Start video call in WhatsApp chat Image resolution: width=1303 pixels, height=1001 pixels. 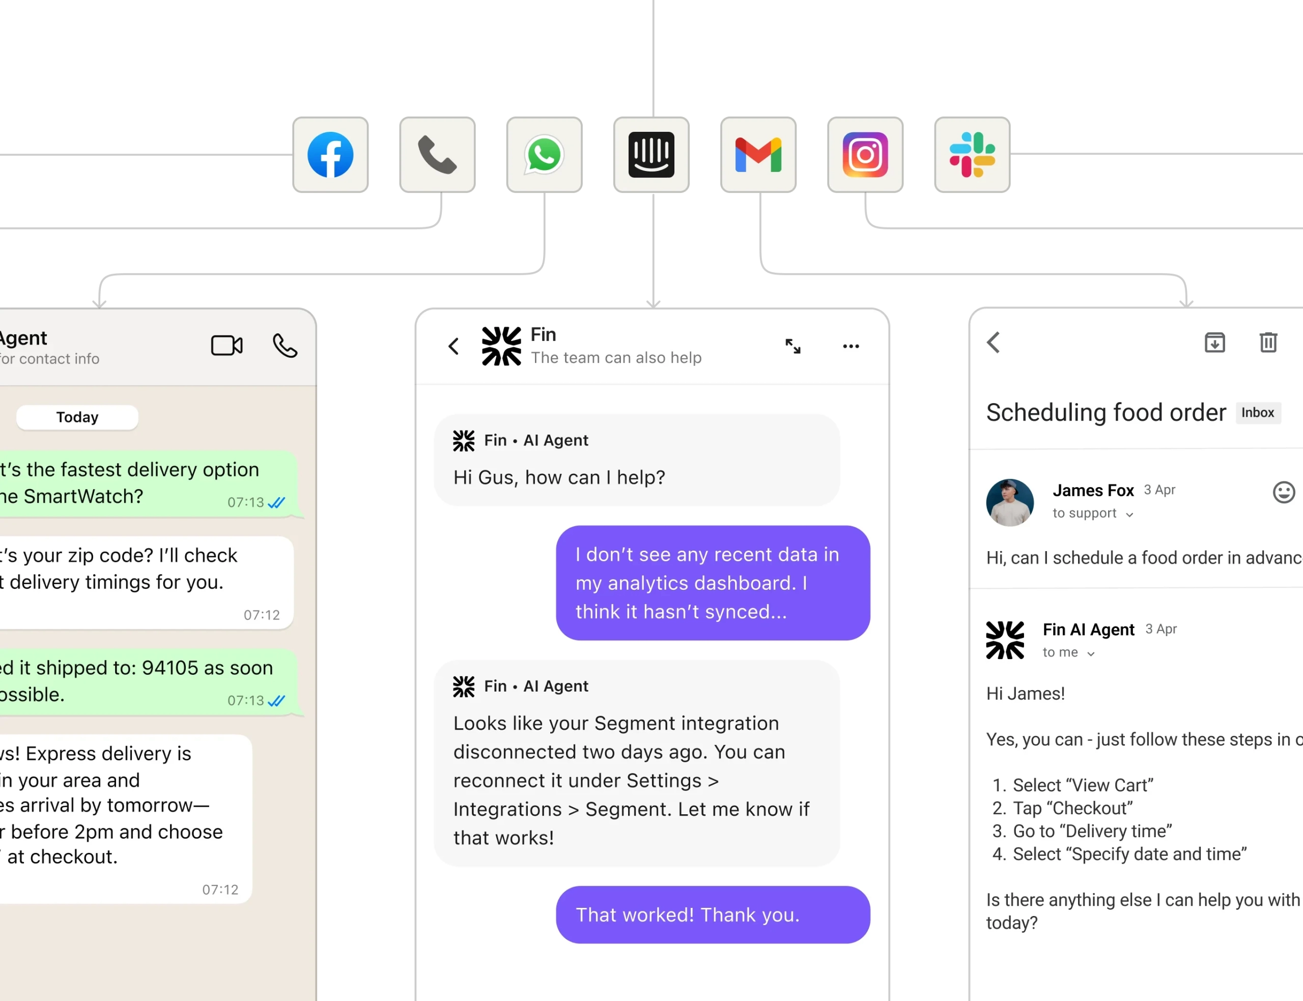click(226, 346)
